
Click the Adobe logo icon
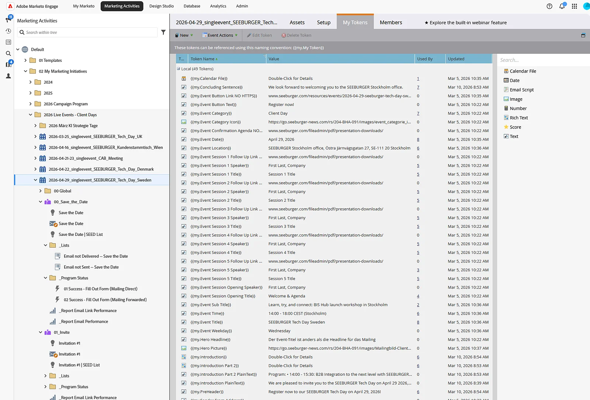pyautogui.click(x=10, y=6)
